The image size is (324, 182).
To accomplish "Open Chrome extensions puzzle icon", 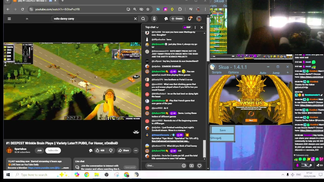I will coord(180,9).
